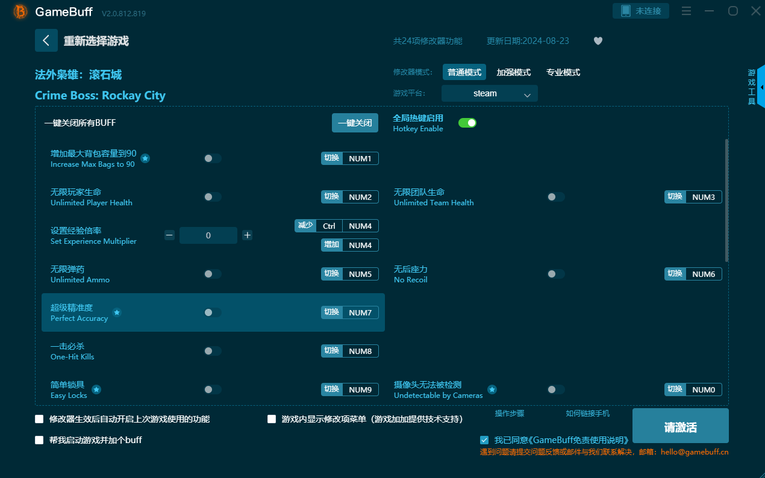Open the hamburger menu icon

686,11
